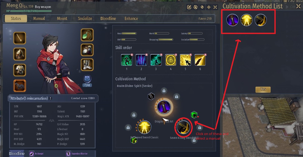The height and width of the screenshot is (157, 303).
Task: Remove skill 4 cross emblem via red X
Action: click(176, 55)
